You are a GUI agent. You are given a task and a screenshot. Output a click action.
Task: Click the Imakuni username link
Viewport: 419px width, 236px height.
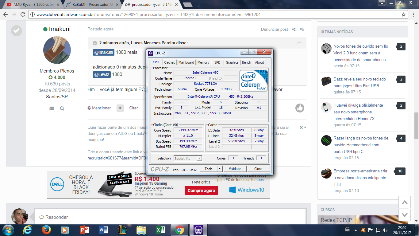[60, 29]
